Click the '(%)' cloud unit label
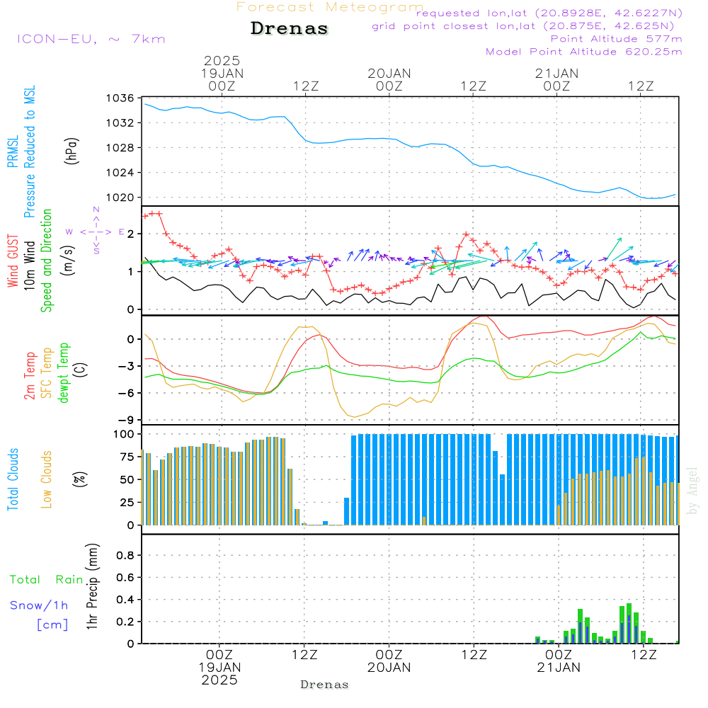 80,479
